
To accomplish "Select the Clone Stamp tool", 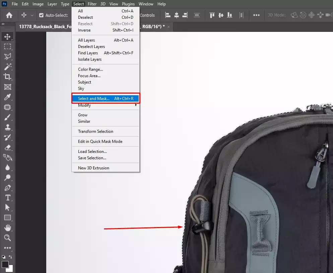I will pos(7,127).
